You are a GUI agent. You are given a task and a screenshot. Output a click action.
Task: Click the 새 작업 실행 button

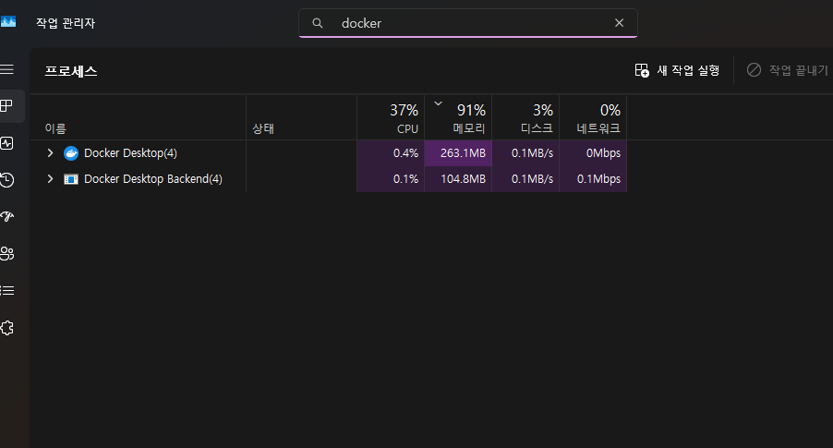[x=677, y=70]
